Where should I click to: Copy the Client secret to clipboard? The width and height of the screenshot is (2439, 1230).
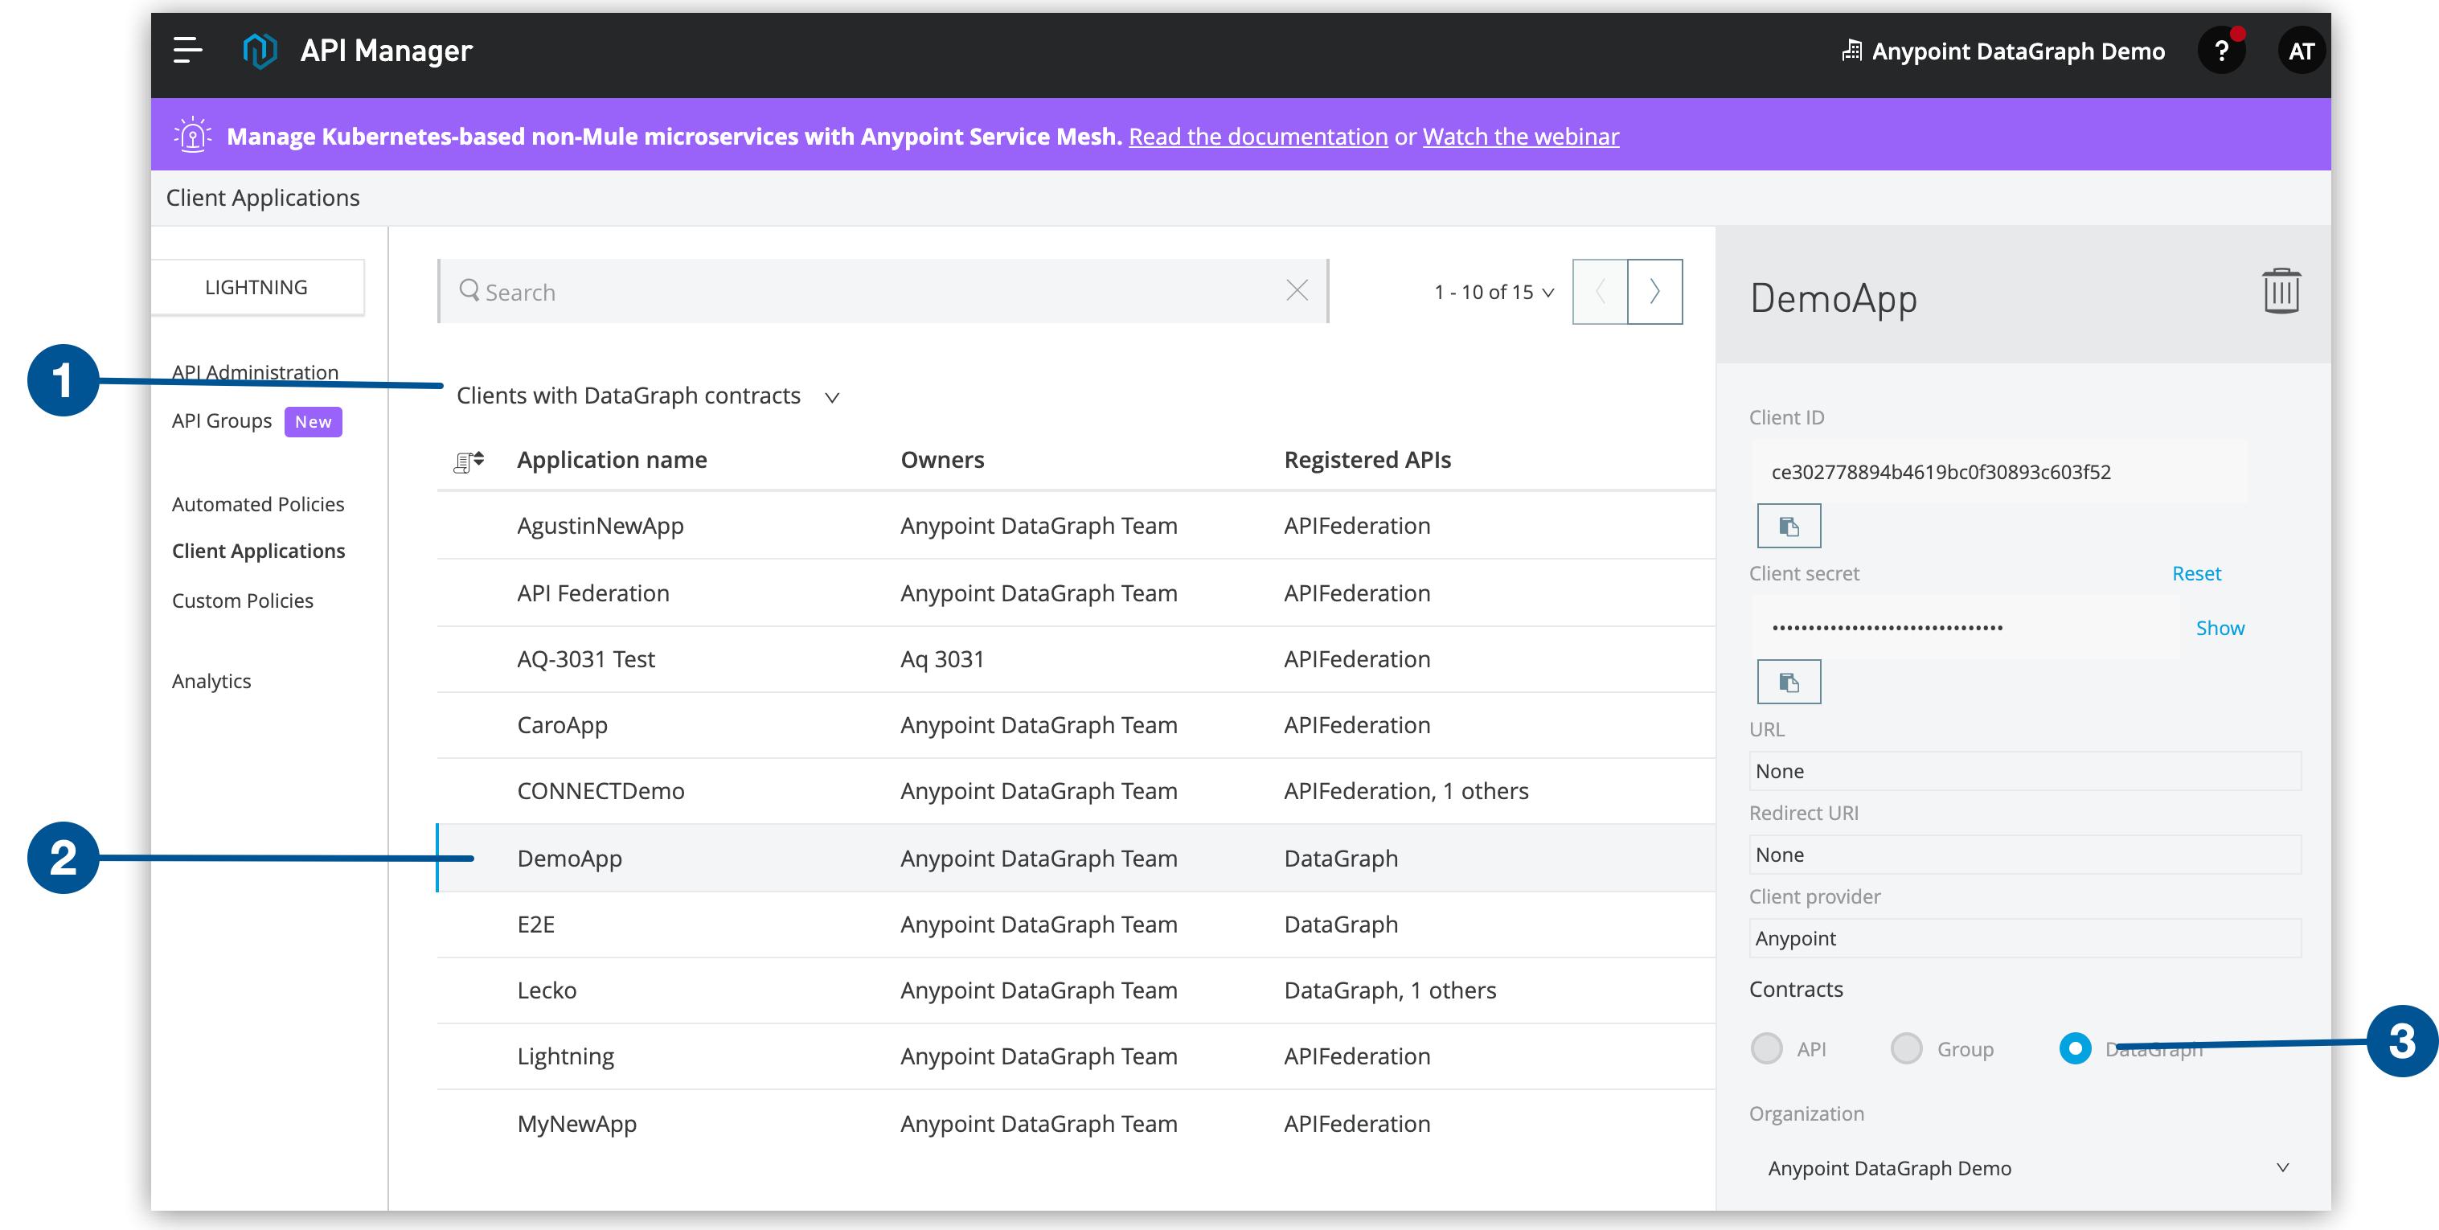pos(1788,681)
